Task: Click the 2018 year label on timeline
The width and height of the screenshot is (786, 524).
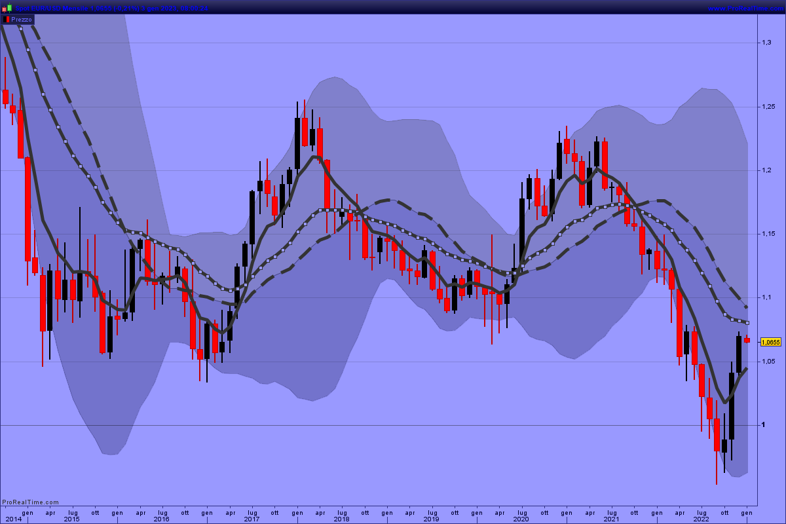Action: point(341,519)
